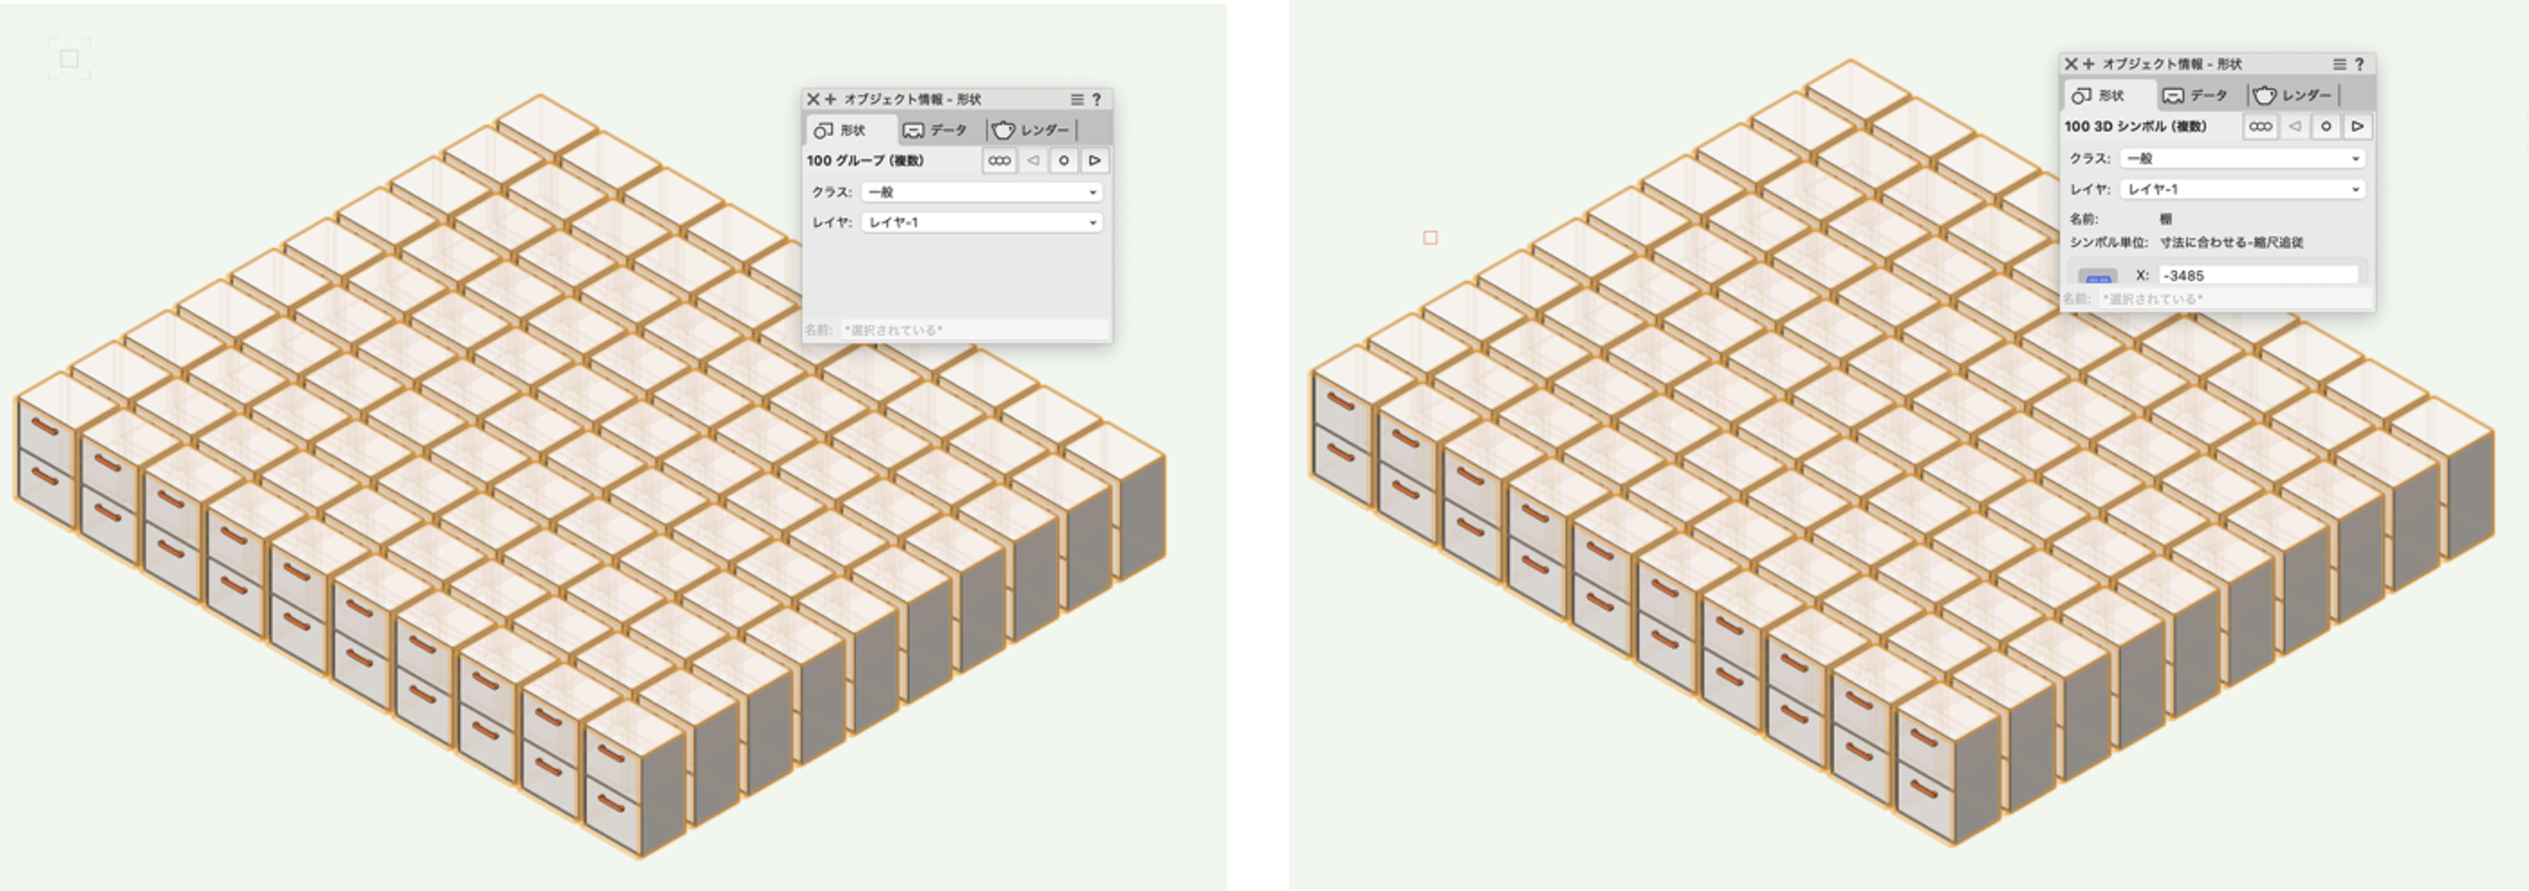Click the circle current-object button in the 100 グループ palette
Viewport: 2529px width, 891px height.
1063,160
